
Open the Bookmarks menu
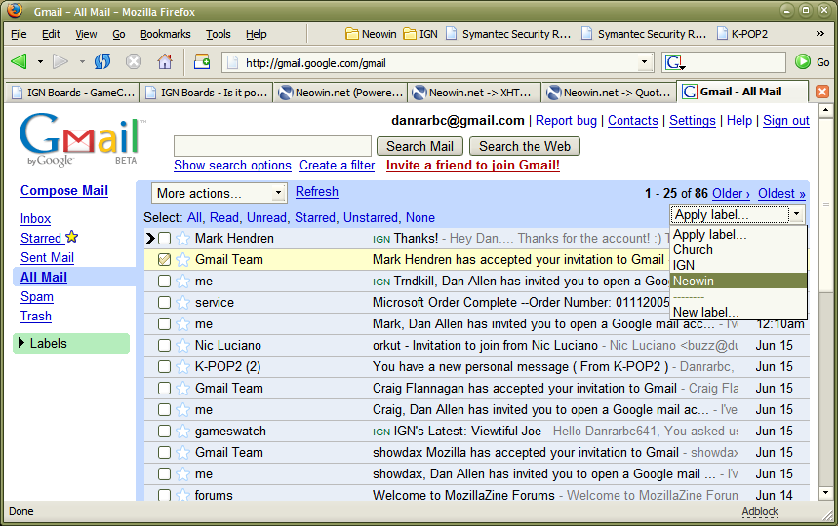point(165,34)
